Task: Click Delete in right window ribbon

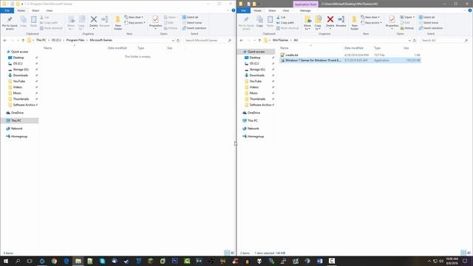Action: tap(330, 22)
